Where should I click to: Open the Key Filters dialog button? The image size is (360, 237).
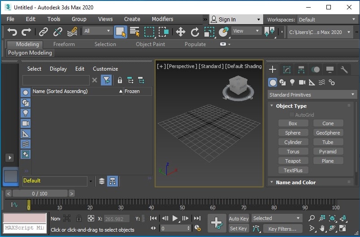pyautogui.click(x=282, y=229)
